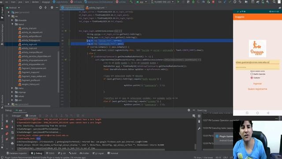Click the green hammer Make Project icon
This screenshot has height=159, width=282.
(x=131, y=2)
